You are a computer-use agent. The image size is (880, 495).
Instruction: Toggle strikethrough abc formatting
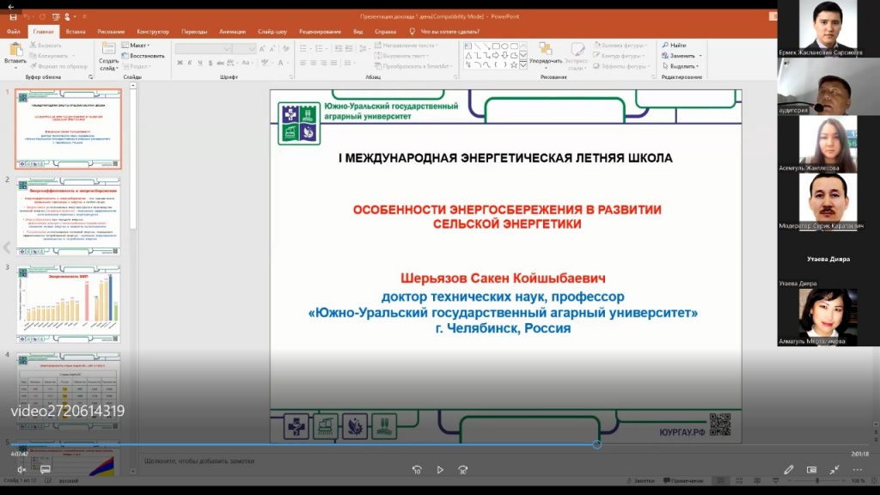tap(220, 63)
